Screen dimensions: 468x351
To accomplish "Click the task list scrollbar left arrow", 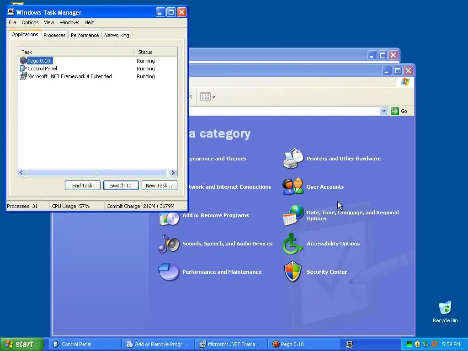I will pyautogui.click(x=21, y=172).
